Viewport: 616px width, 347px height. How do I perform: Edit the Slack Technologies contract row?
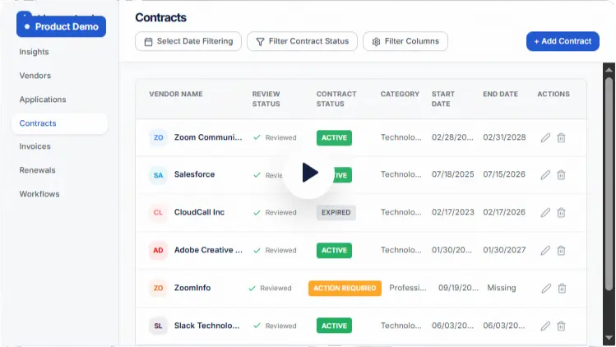545,326
